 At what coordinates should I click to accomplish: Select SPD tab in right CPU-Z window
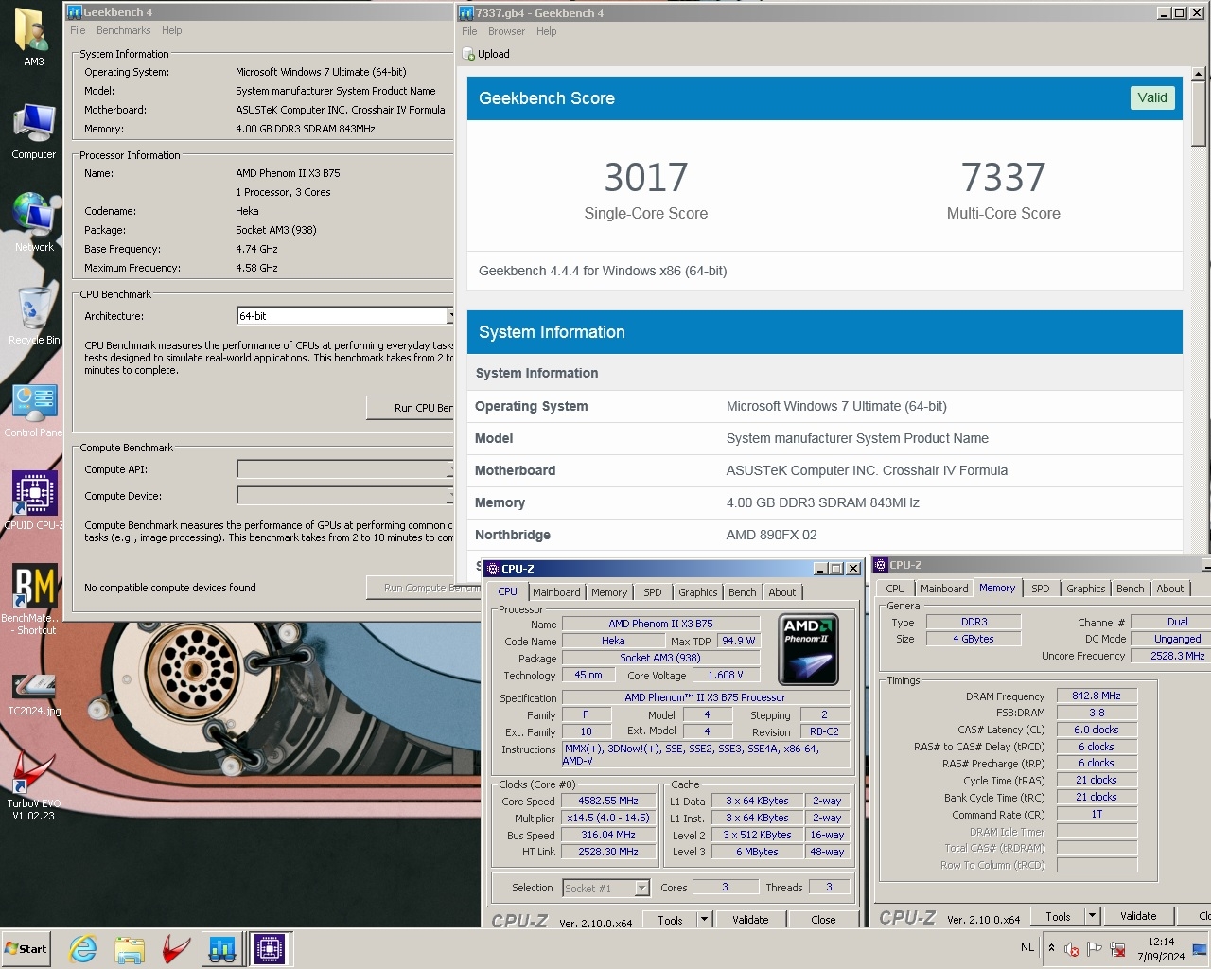coord(1041,589)
